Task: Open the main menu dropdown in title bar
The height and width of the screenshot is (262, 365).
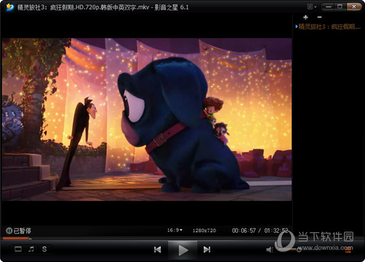Action: pos(311,7)
